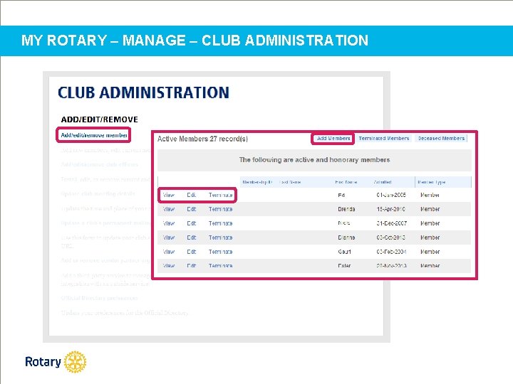Image resolution: width=513 pixels, height=384 pixels.
Task: Select the first name cell 'Brenda'
Action: 346,209
